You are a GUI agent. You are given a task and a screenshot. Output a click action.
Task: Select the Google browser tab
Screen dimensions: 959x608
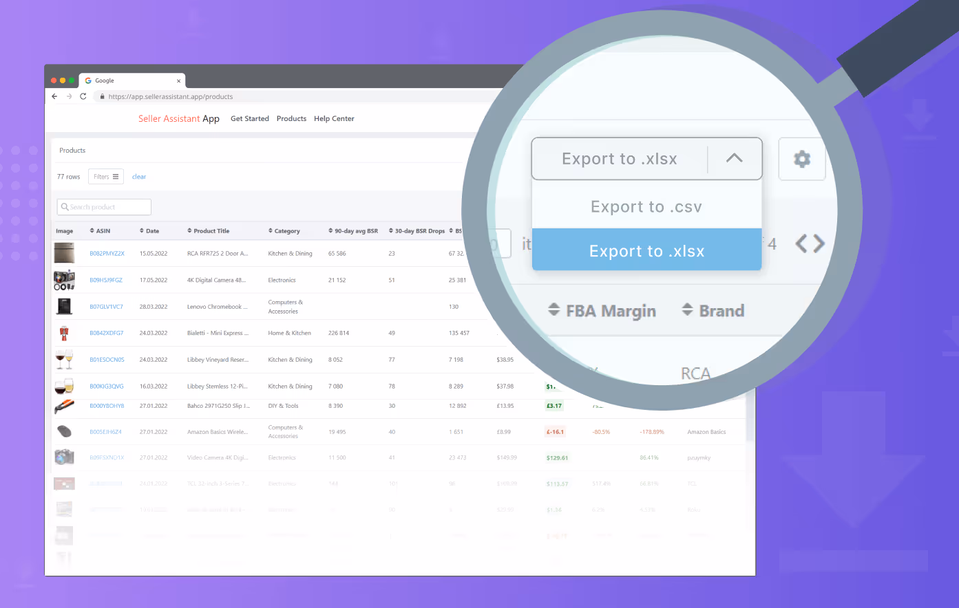click(x=132, y=80)
